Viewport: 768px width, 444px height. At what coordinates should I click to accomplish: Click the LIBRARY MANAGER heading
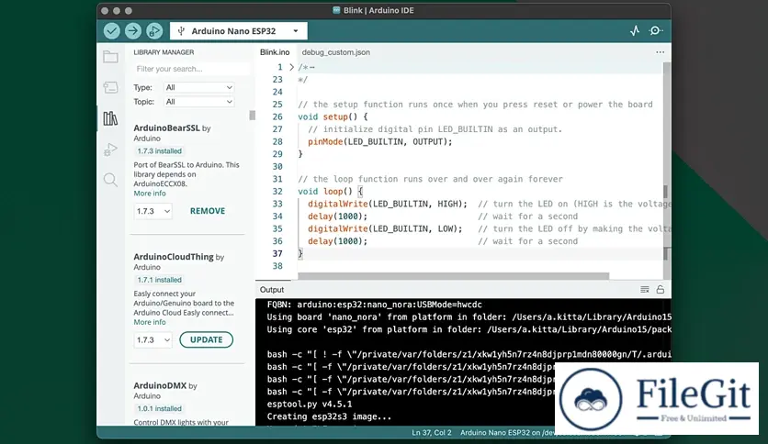[164, 52]
